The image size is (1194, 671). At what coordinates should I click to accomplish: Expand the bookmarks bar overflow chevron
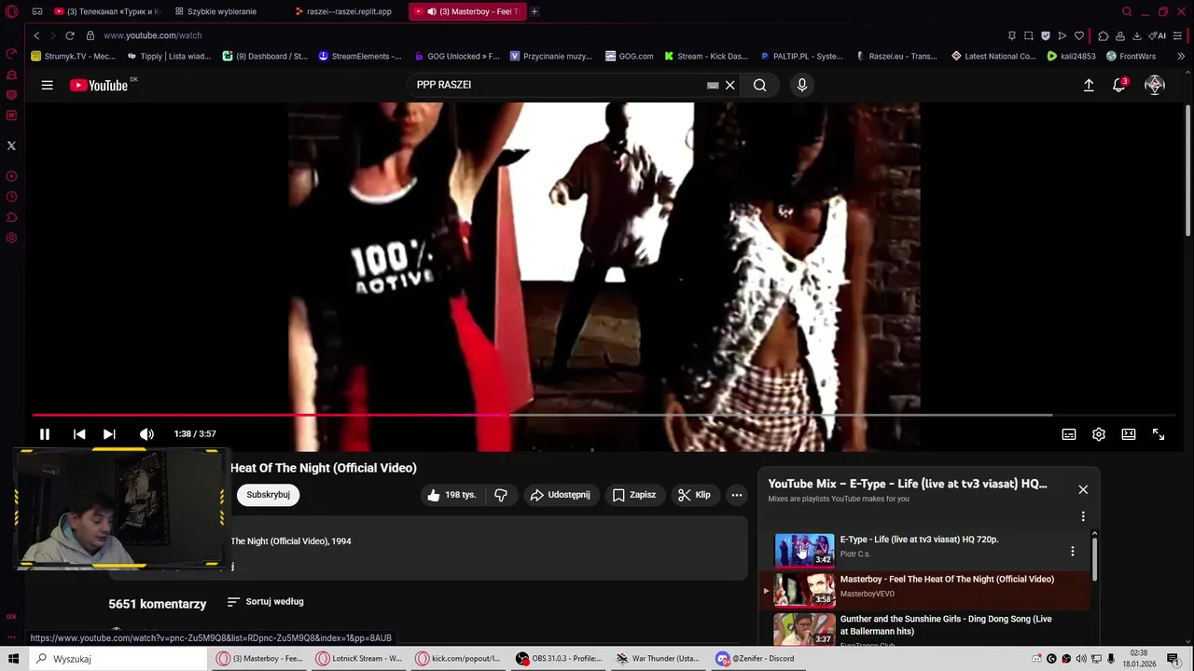pos(1181,56)
